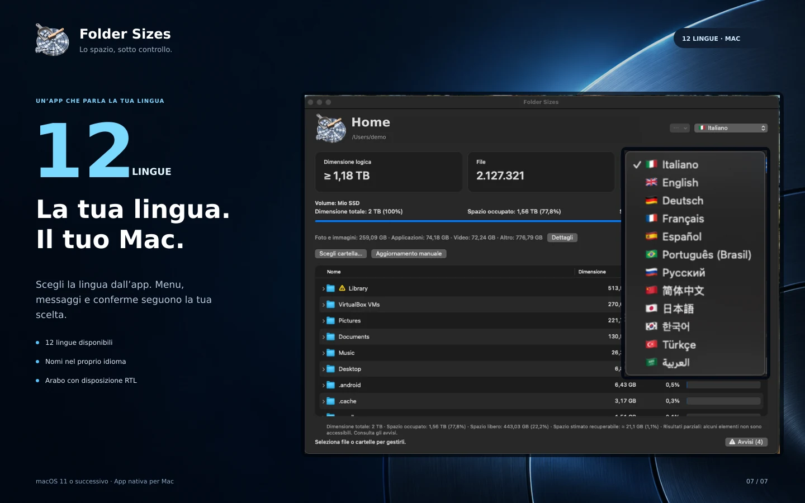Expand the Pictures folder chevron

coord(323,321)
